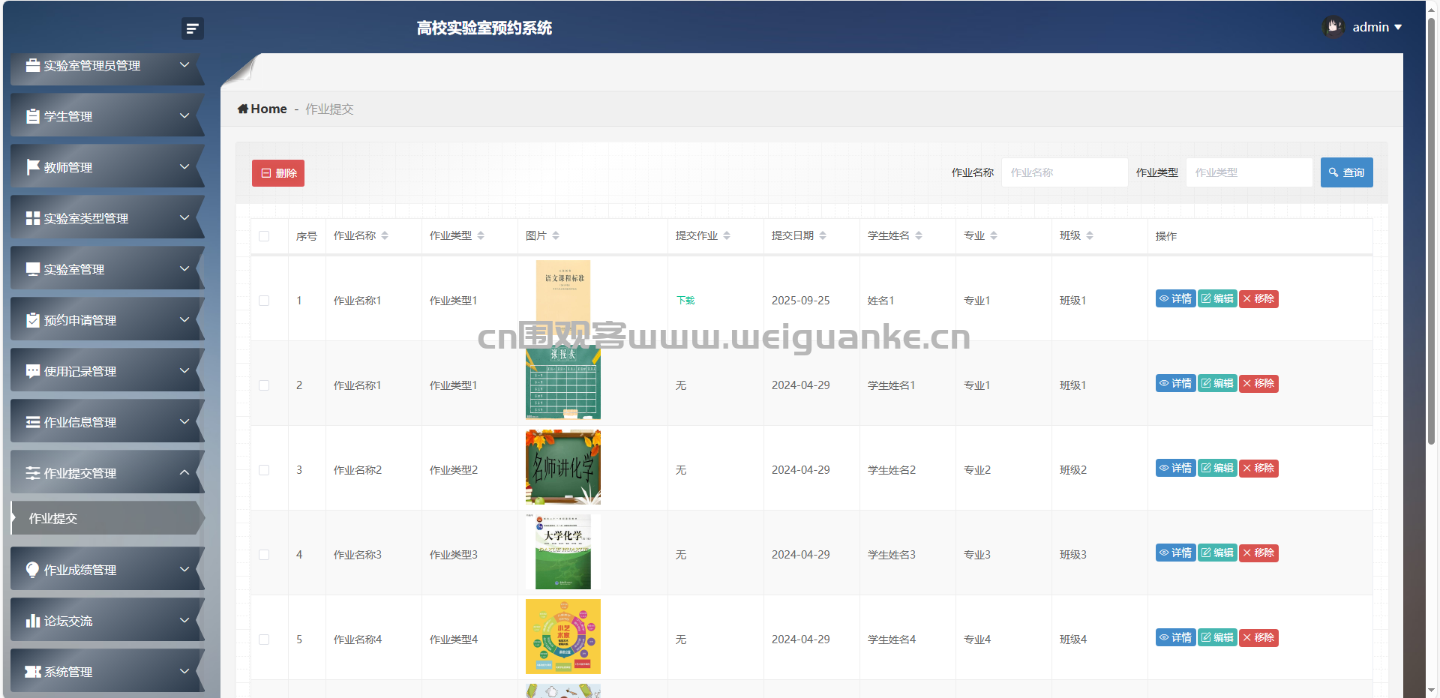
Task: Click the 作业信息管理 list icon
Action: (33, 422)
